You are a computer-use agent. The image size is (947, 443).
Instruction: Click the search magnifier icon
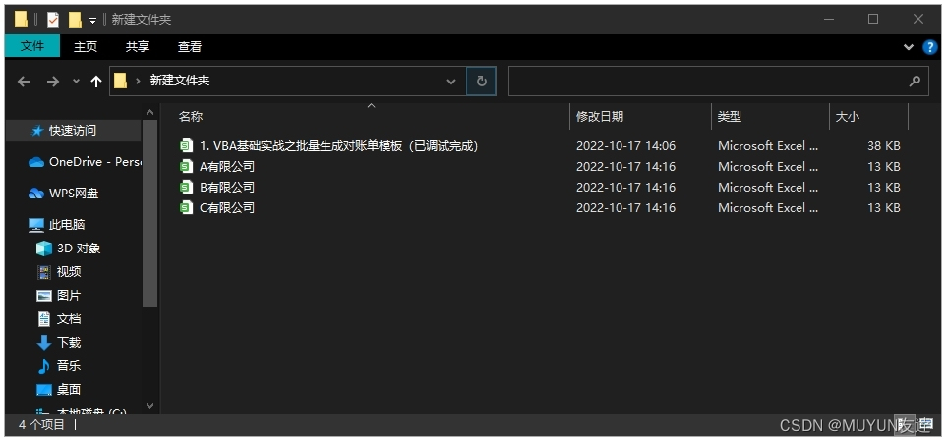pyautogui.click(x=915, y=81)
